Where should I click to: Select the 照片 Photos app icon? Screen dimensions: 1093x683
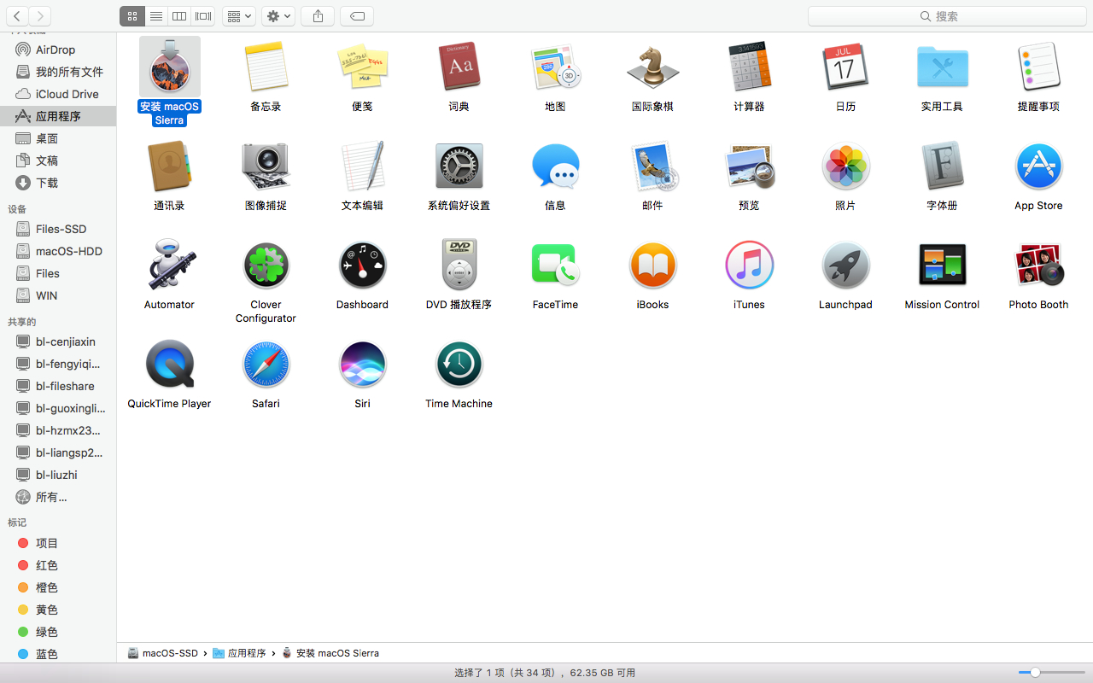845,166
